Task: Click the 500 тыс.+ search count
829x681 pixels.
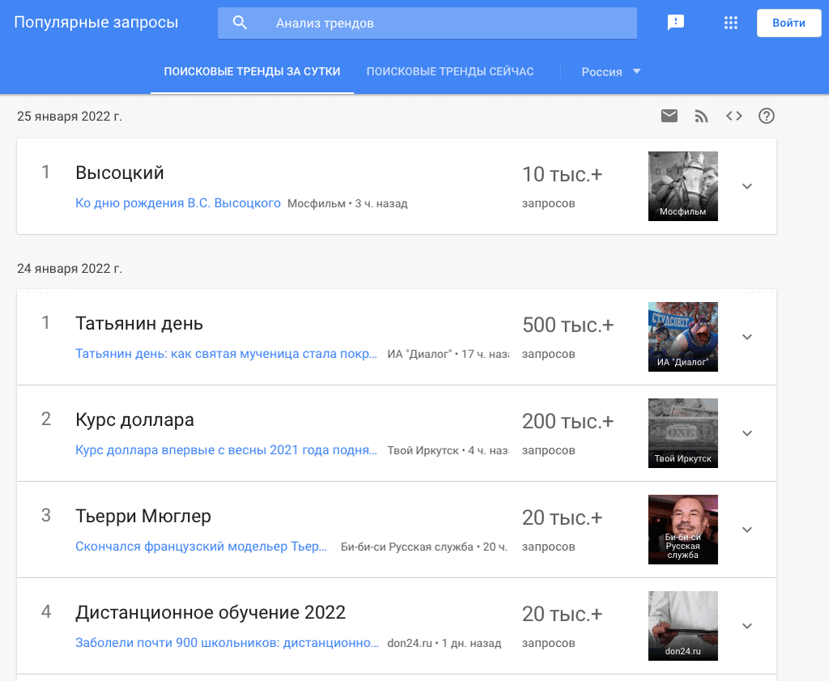Action: 568,326
